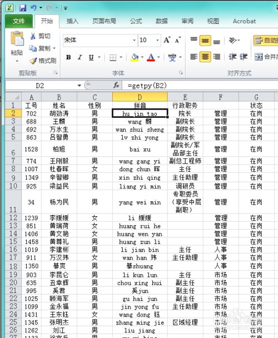This screenshot has width=278, height=338.
Task: Click formula bar showing =getpy(B2)
Action: point(200,86)
